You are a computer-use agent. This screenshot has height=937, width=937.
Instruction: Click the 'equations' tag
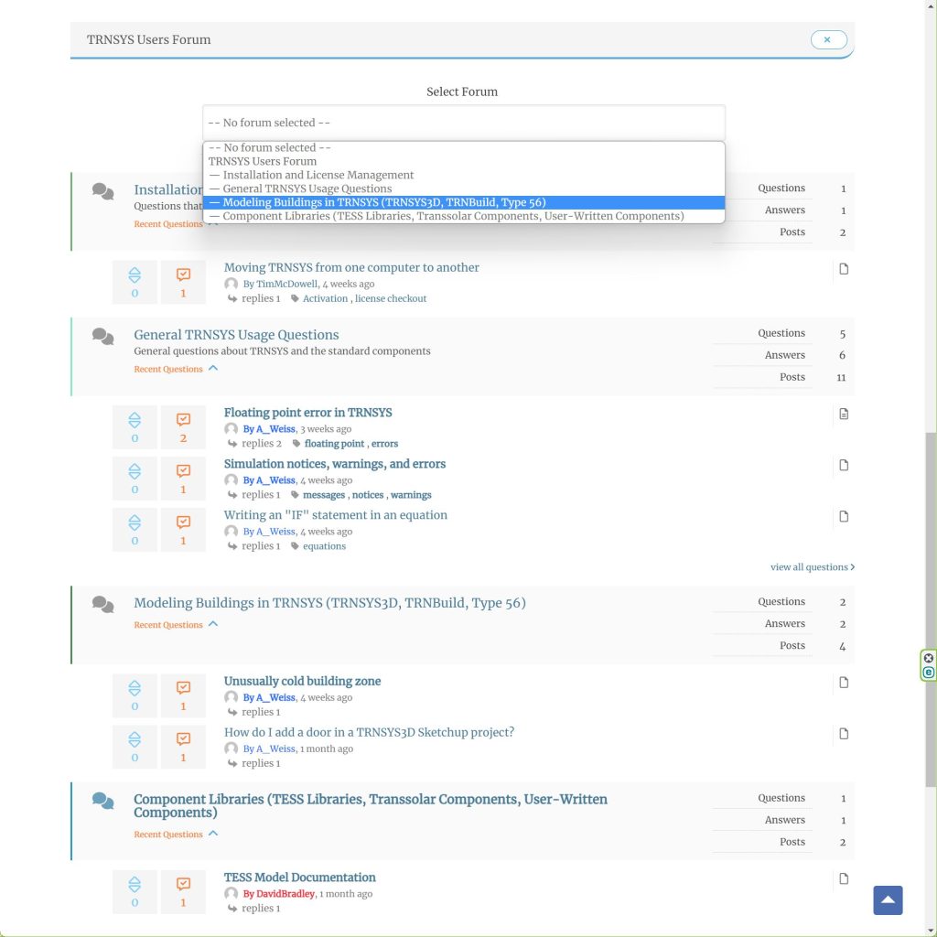coord(325,546)
